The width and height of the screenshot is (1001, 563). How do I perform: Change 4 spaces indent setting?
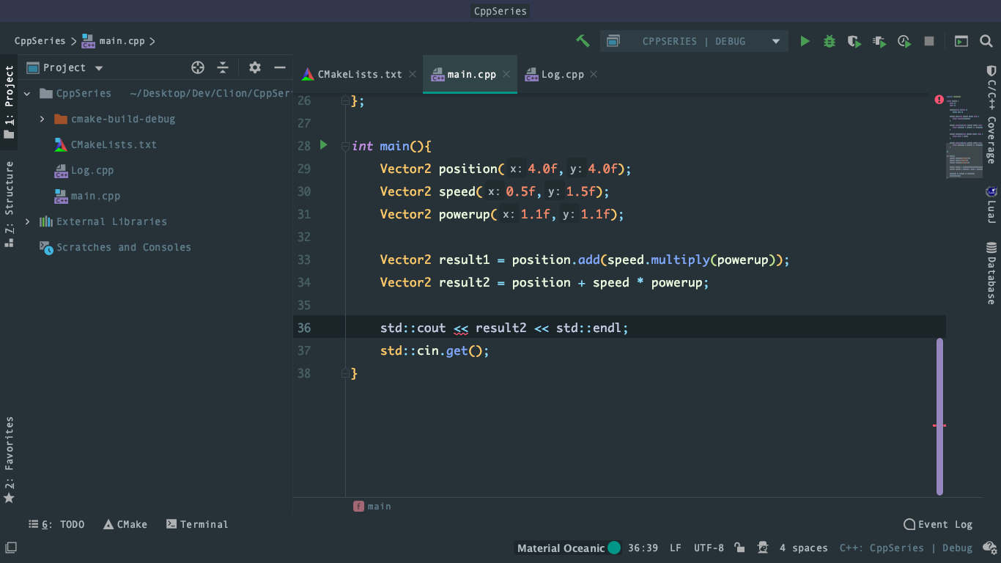(x=803, y=548)
